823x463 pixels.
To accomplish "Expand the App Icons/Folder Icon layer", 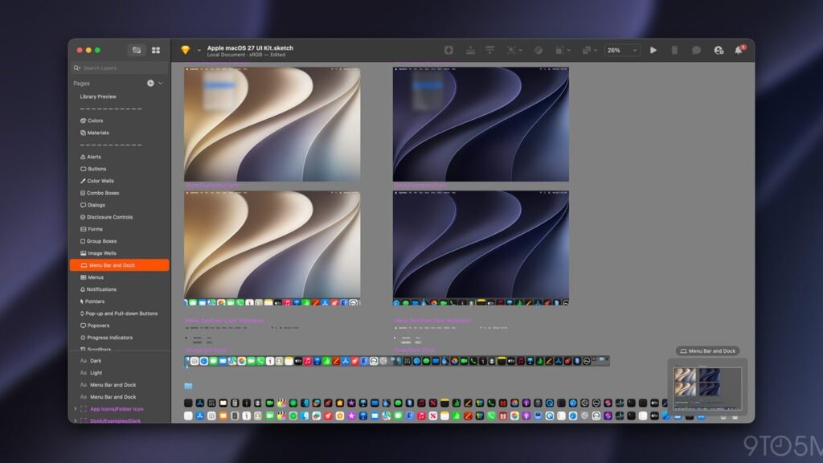I will click(75, 409).
